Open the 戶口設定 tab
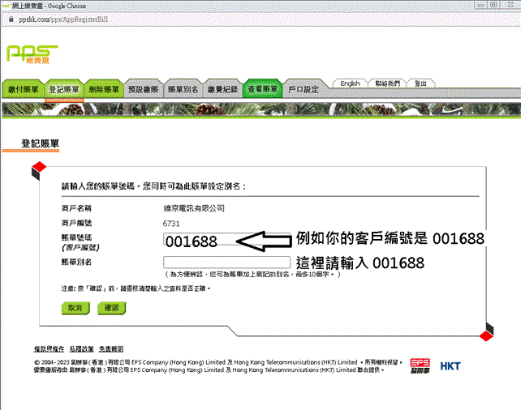 304,88
